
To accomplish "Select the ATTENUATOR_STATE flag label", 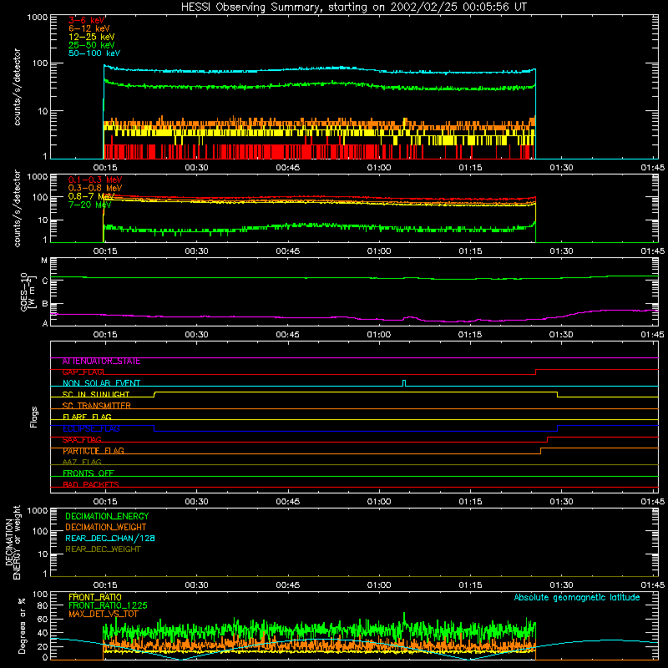I will click(x=101, y=362).
